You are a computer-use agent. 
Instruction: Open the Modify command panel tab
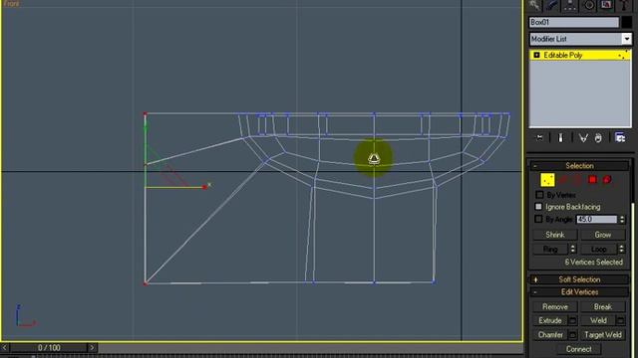tap(552, 5)
